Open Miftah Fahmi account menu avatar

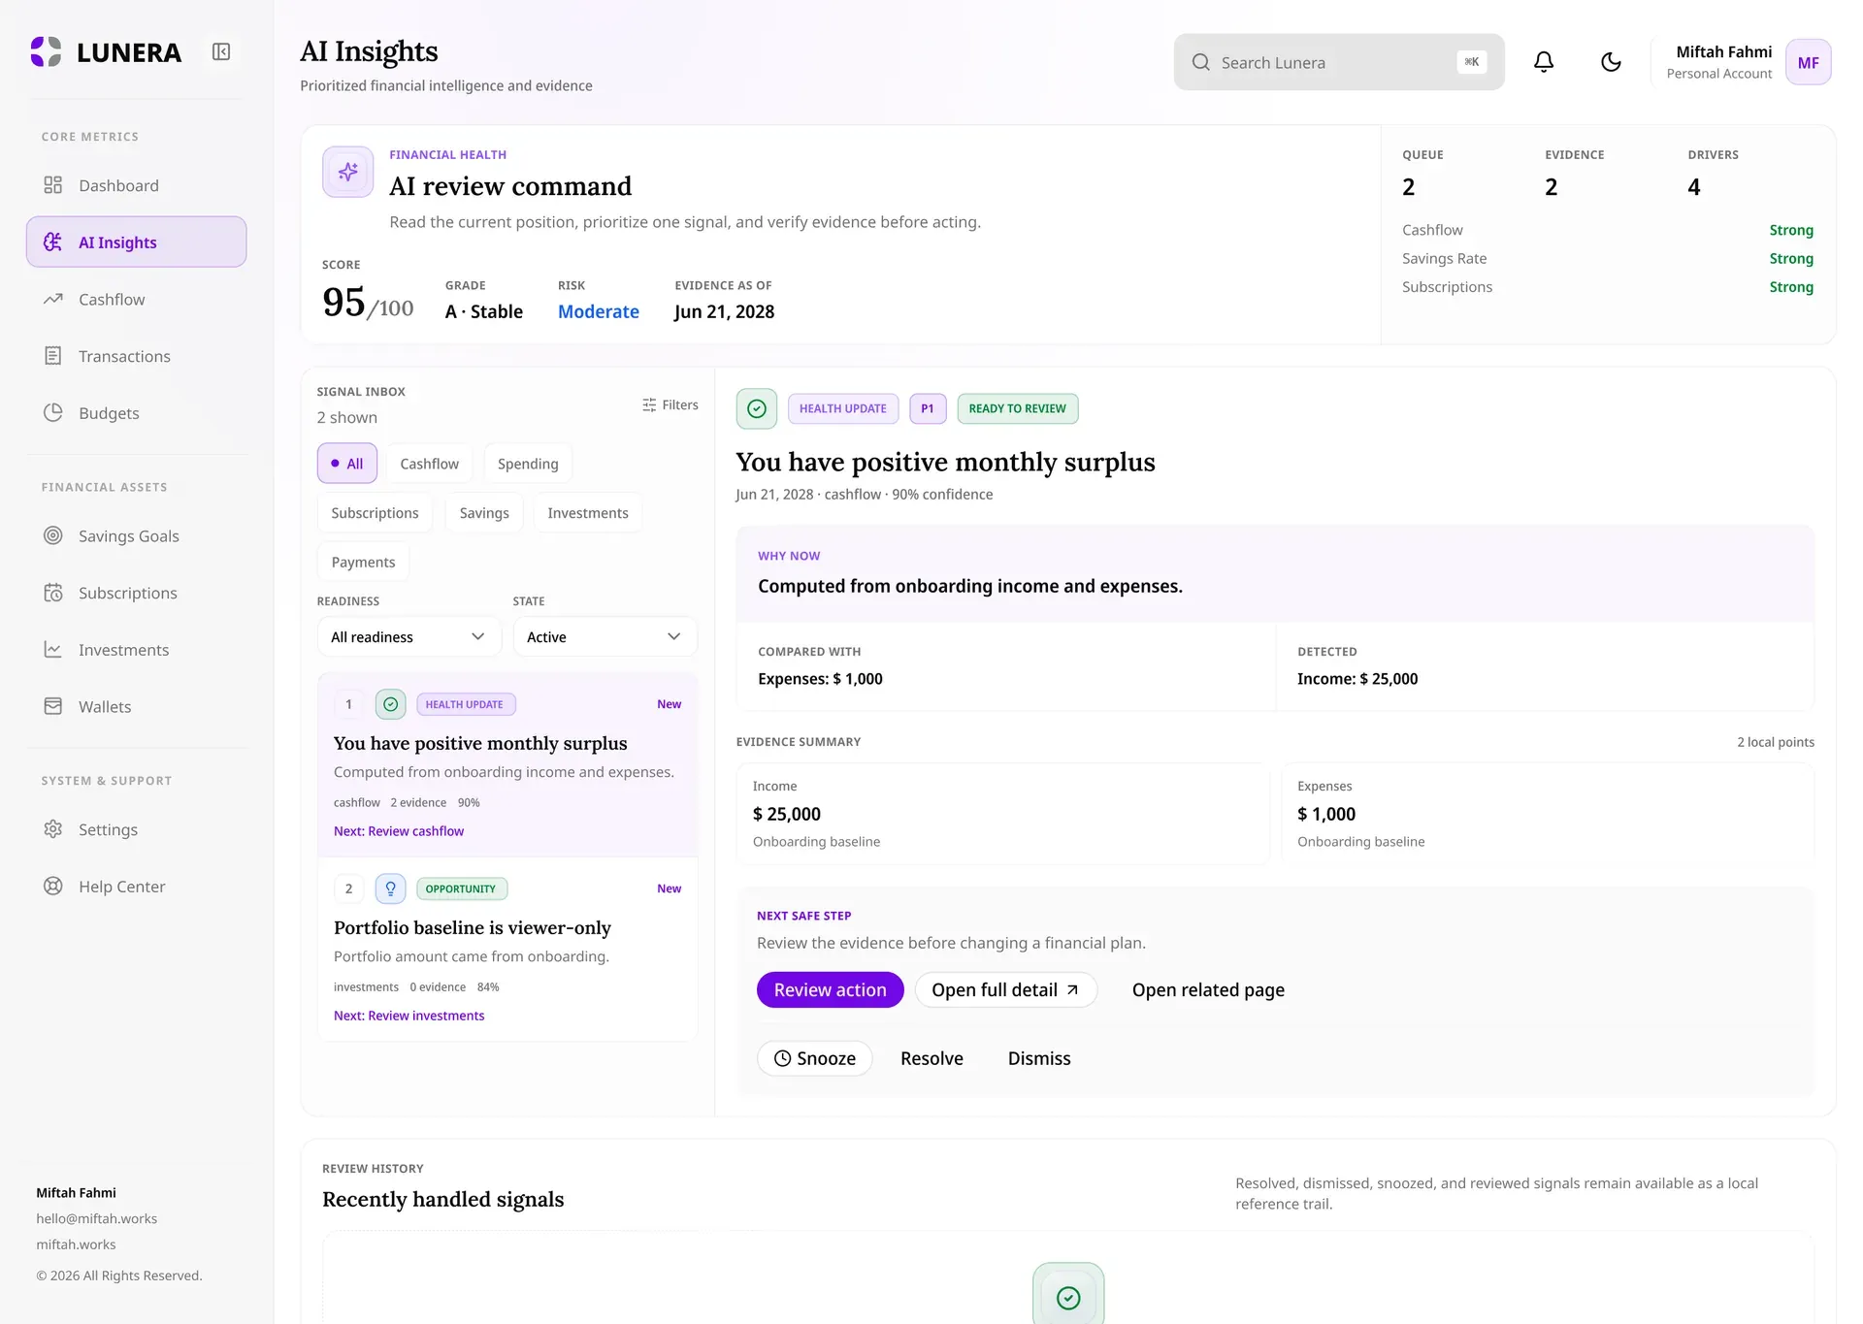click(x=1808, y=62)
